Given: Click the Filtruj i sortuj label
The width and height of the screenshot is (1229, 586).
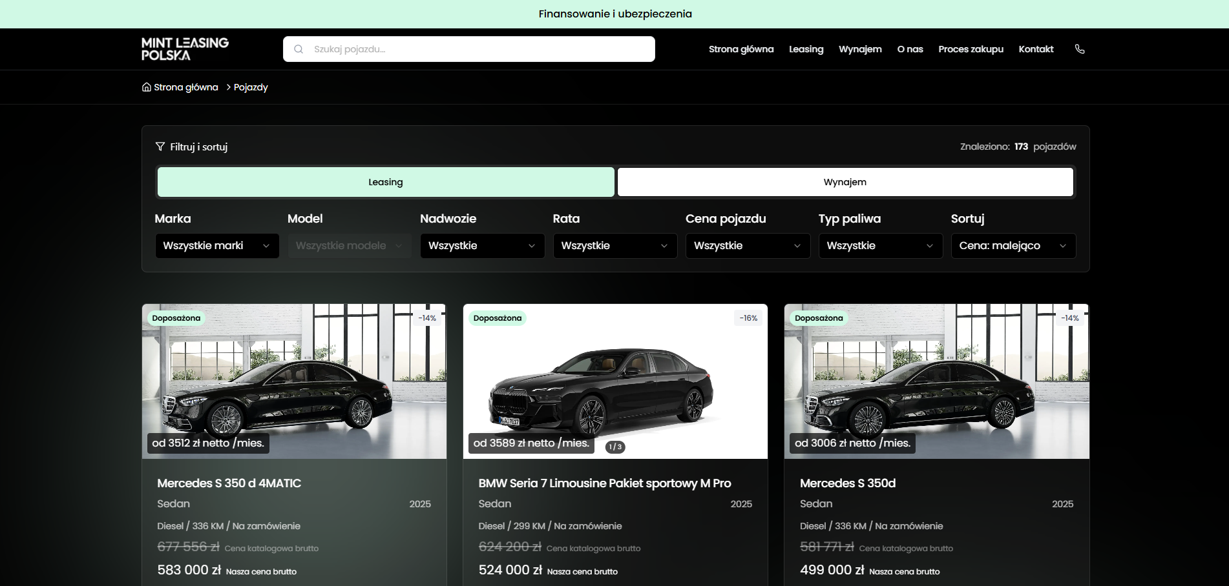Looking at the screenshot, I should (x=199, y=147).
